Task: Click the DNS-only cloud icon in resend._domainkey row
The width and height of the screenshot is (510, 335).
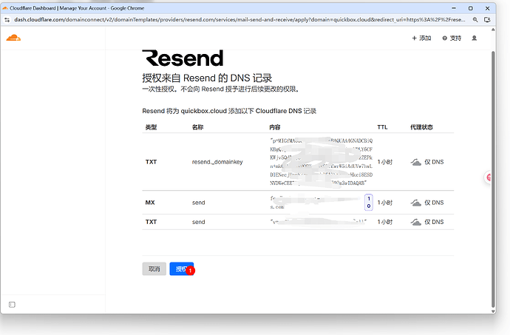Action: tap(416, 162)
